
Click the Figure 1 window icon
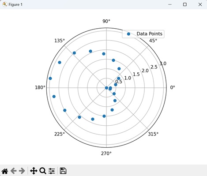pyautogui.click(x=4, y=4)
